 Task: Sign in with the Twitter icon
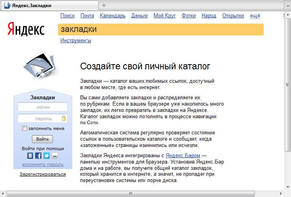tap(47, 156)
